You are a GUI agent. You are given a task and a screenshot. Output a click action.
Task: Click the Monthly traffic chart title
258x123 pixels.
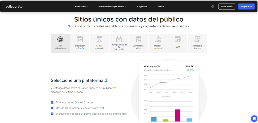152,67
